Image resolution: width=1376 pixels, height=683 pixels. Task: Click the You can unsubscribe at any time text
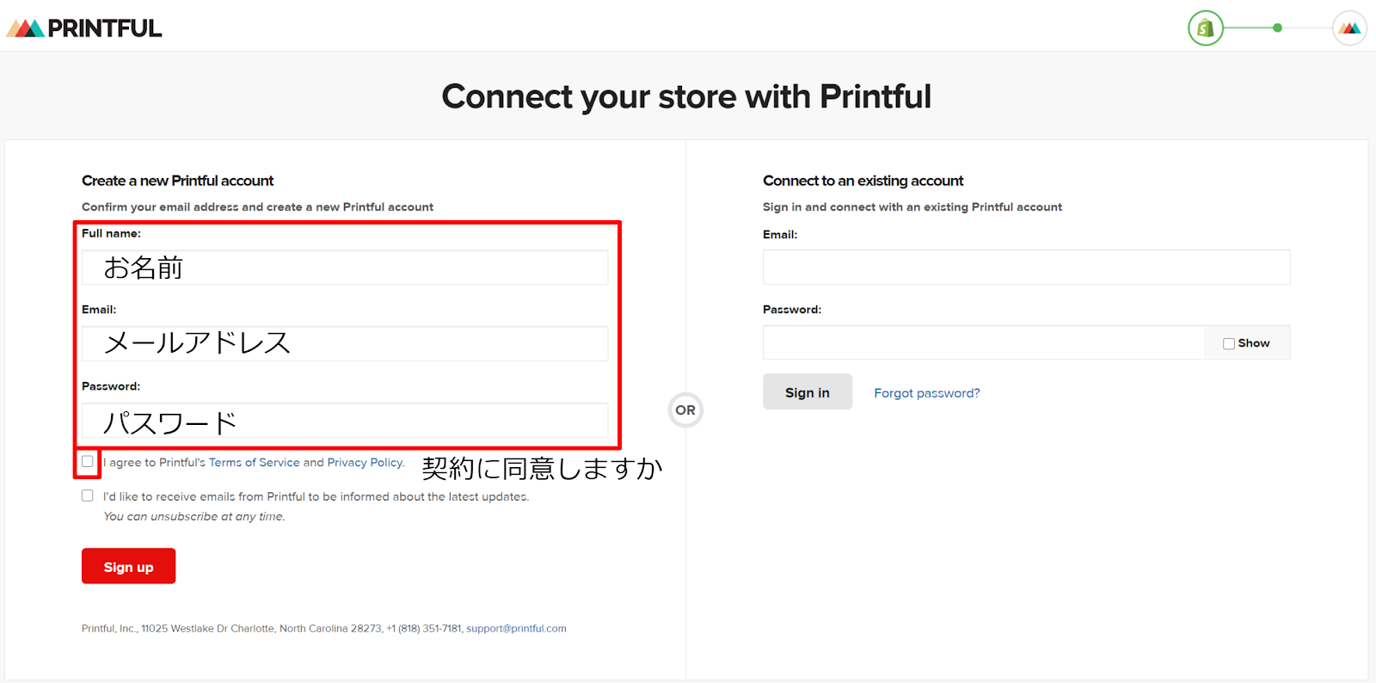tap(194, 517)
